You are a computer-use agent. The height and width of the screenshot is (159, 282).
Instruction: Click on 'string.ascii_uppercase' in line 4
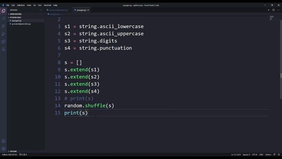pos(111,34)
